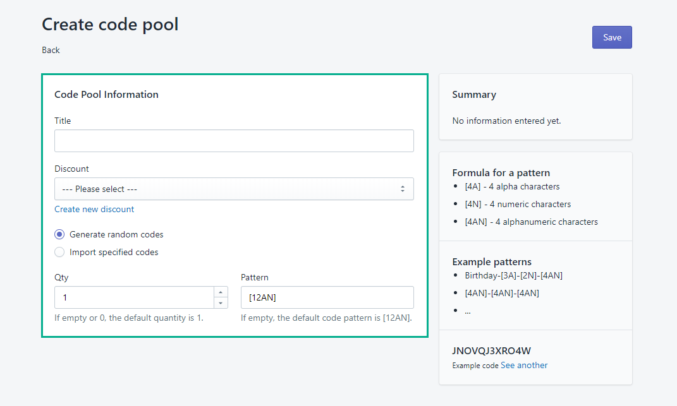Choose Import specified codes radio button
Viewport: 677px width, 406px height.
point(59,252)
